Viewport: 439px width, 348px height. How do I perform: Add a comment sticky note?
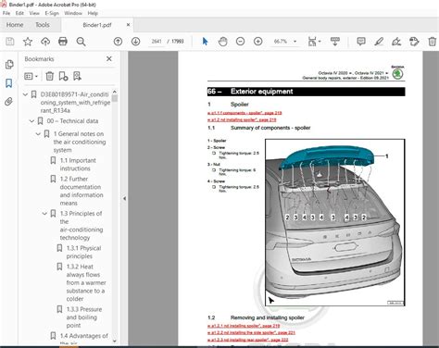point(361,42)
